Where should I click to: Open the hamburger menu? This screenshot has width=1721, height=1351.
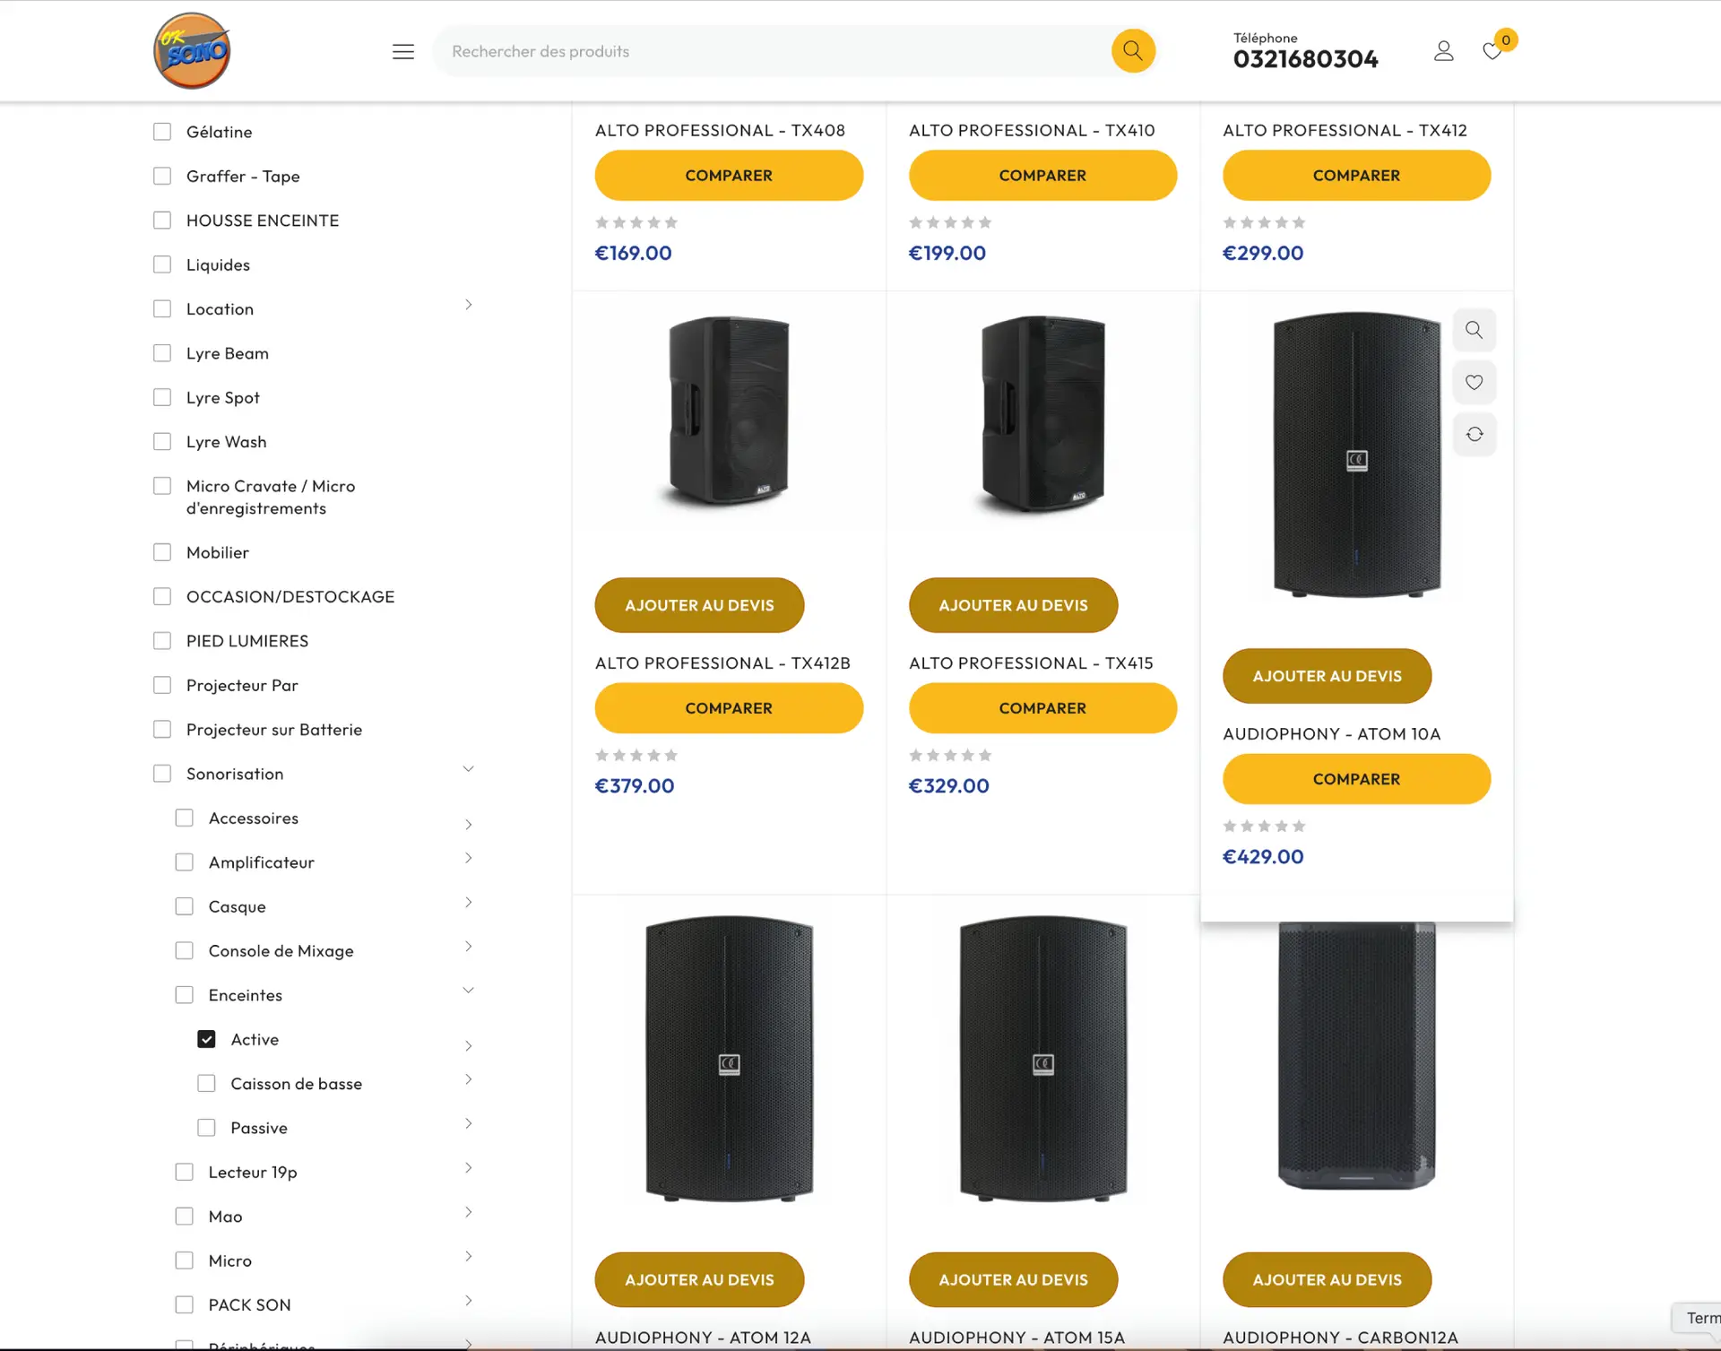tap(403, 52)
